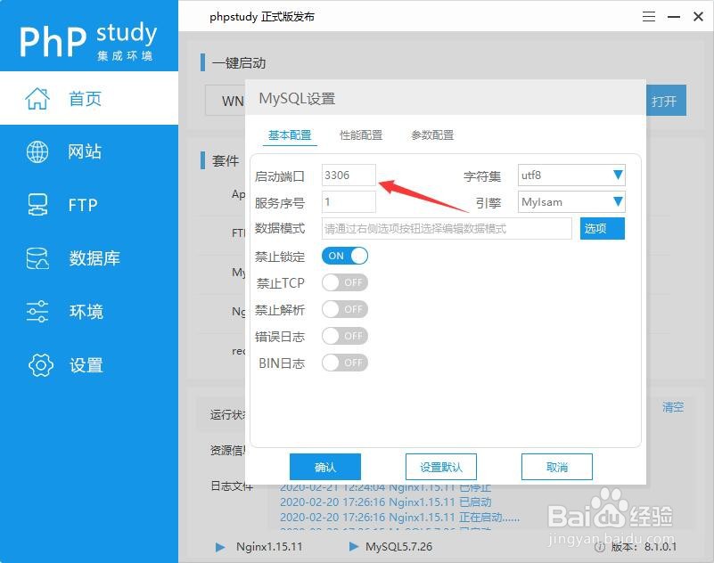The height and width of the screenshot is (563, 714).
Task: Open the 环境 sliders icon in sidebar
Action: click(x=37, y=312)
